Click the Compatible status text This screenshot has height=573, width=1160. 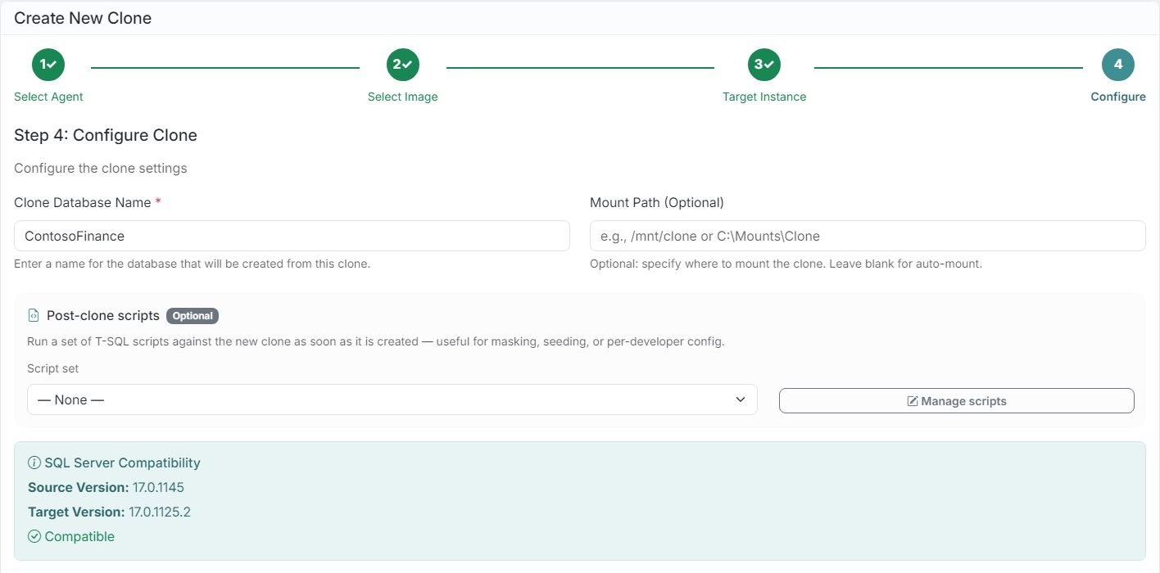(79, 536)
